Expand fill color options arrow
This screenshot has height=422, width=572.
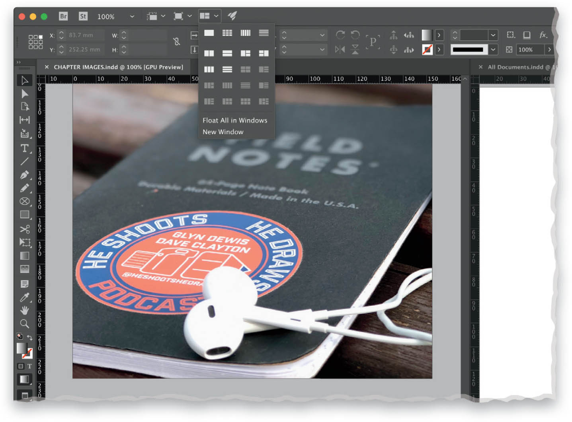coord(439,35)
